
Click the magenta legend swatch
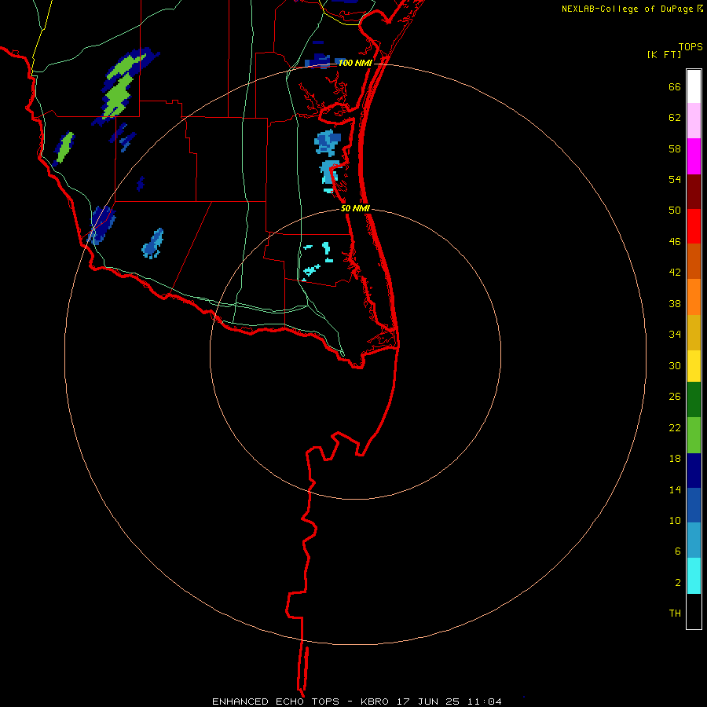pos(694,156)
